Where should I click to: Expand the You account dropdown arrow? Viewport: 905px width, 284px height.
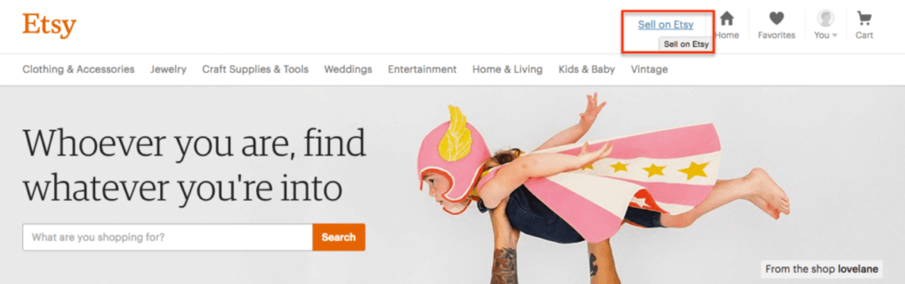coord(834,36)
